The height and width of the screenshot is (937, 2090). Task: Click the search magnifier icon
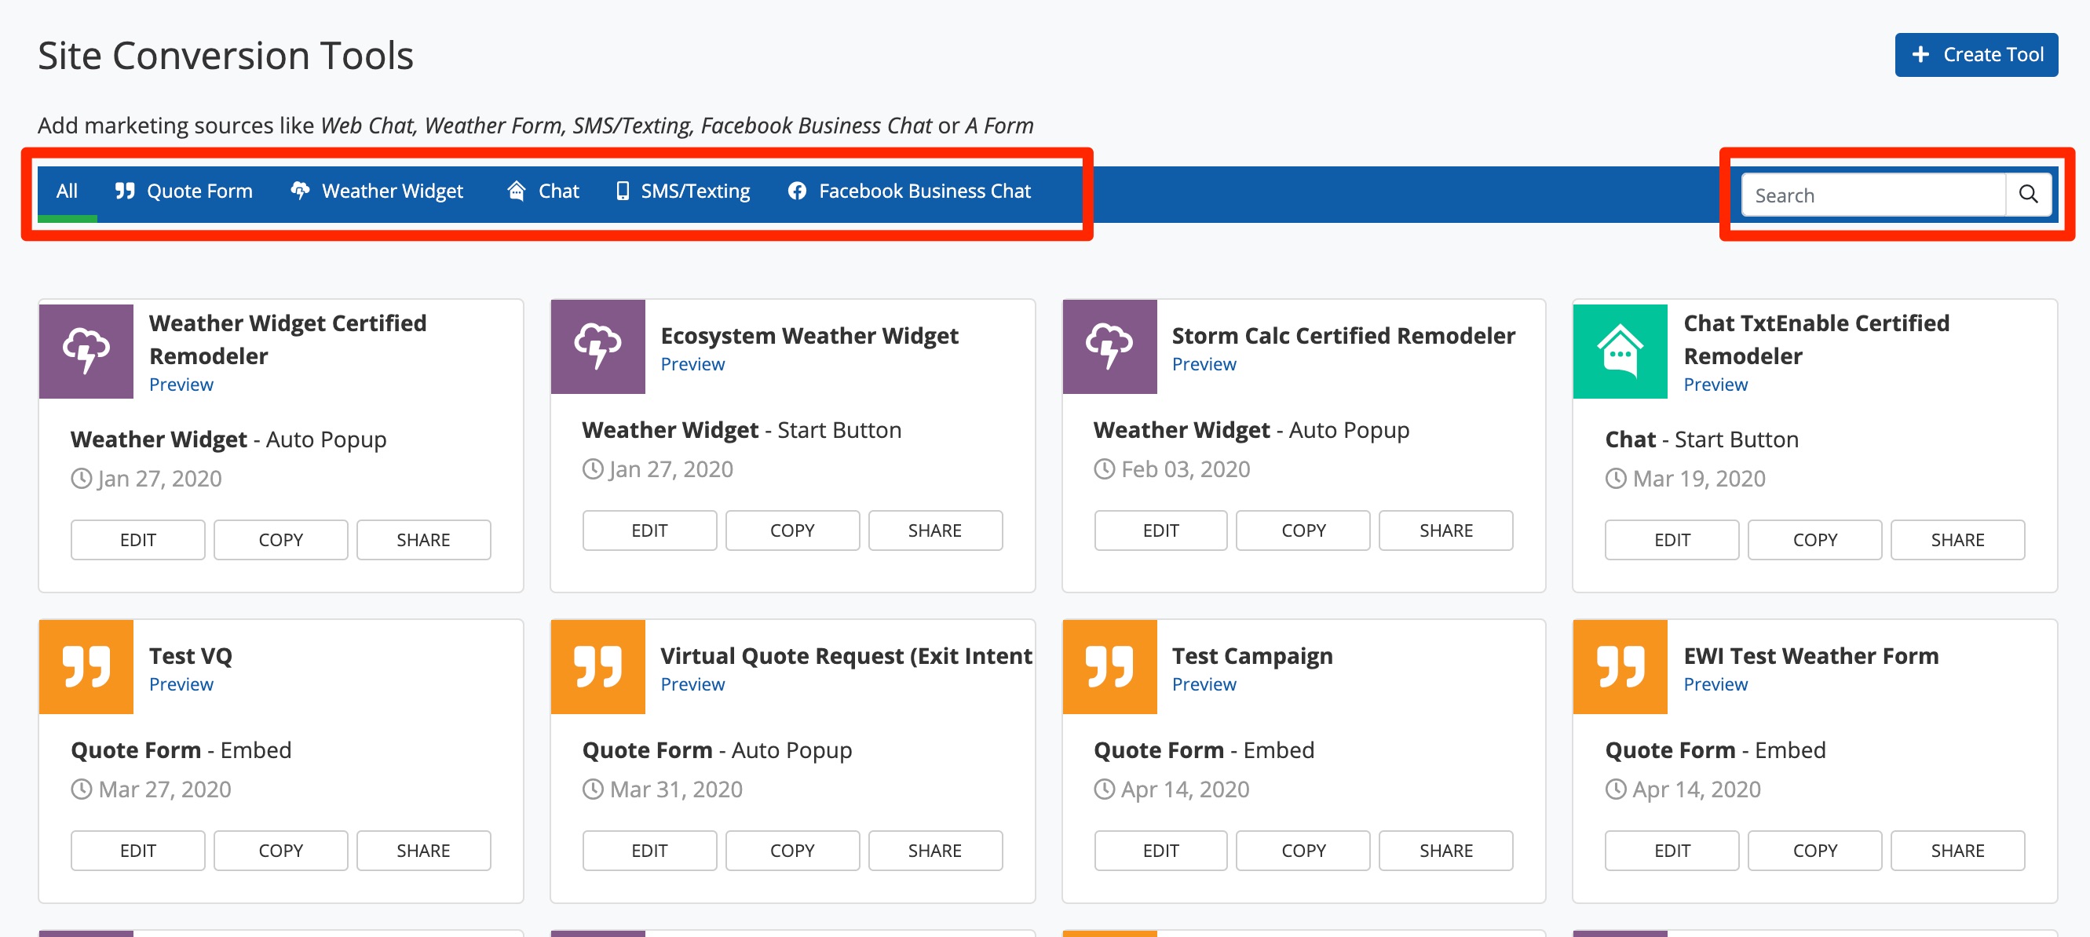coord(2027,195)
